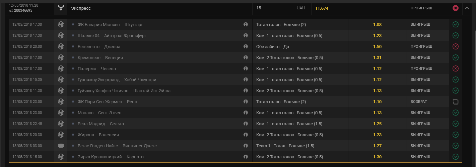The width and height of the screenshot is (476, 167).
Task: Click the red lost-bet icon in Экспресс header
Action: (x=455, y=8)
